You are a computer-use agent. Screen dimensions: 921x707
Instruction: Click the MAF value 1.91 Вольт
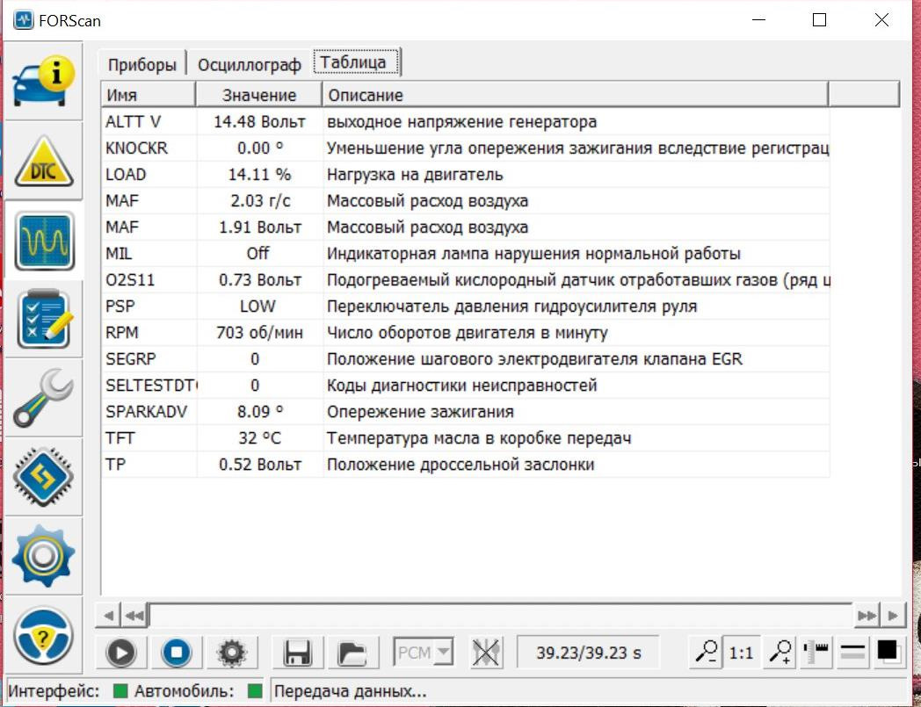pos(260,227)
